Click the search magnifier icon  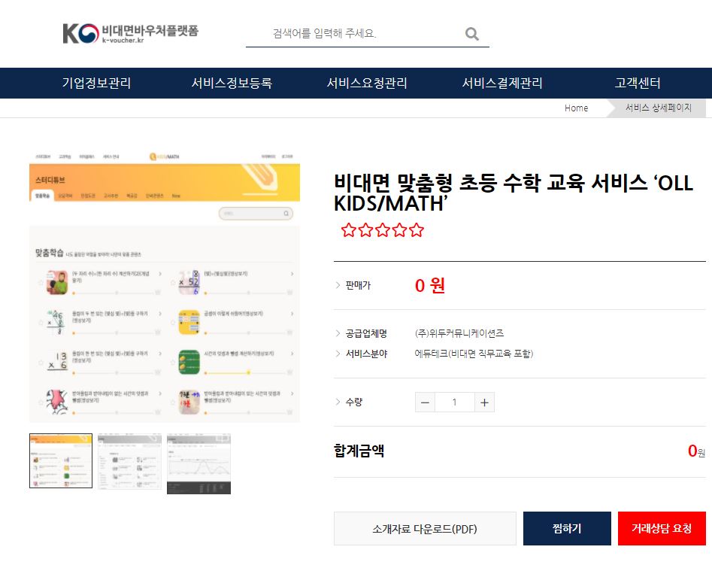click(x=472, y=34)
